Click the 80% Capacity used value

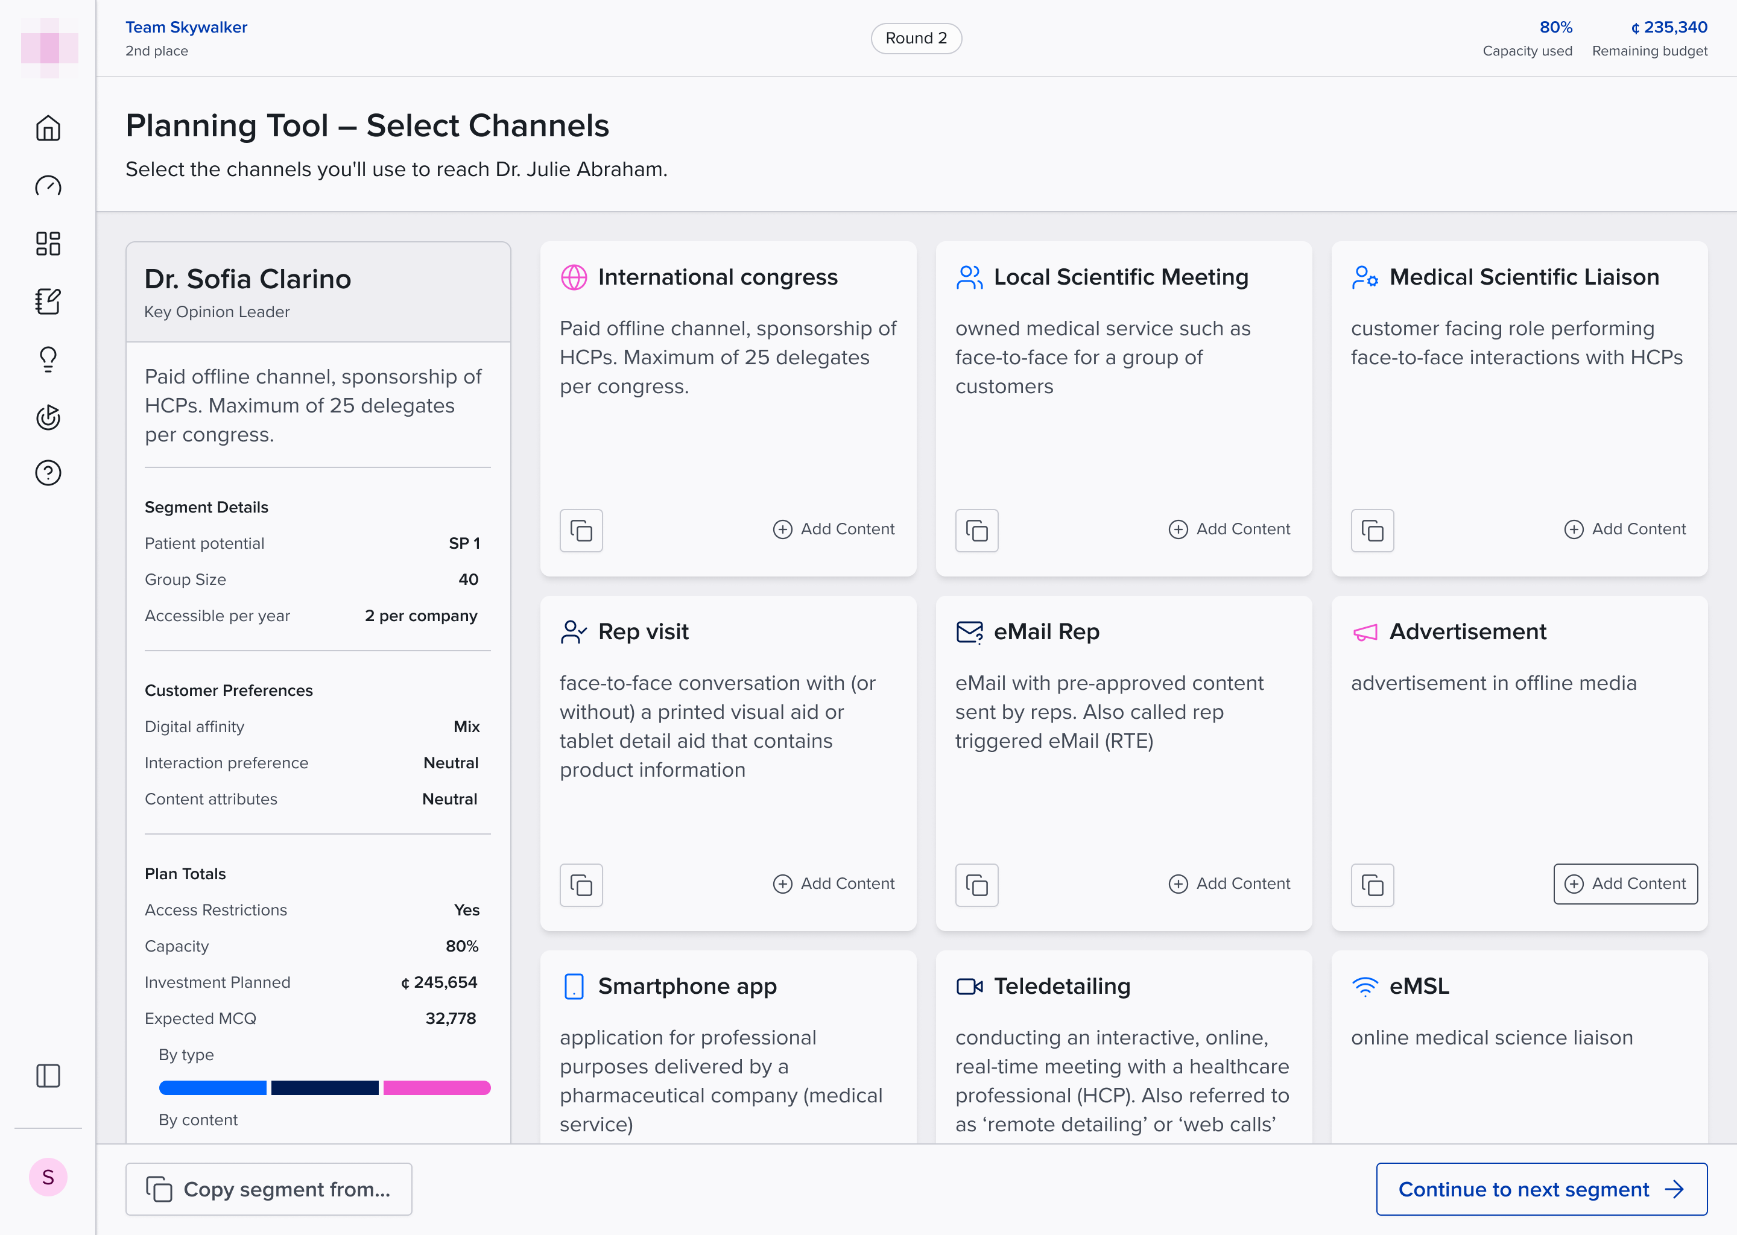1555,27
